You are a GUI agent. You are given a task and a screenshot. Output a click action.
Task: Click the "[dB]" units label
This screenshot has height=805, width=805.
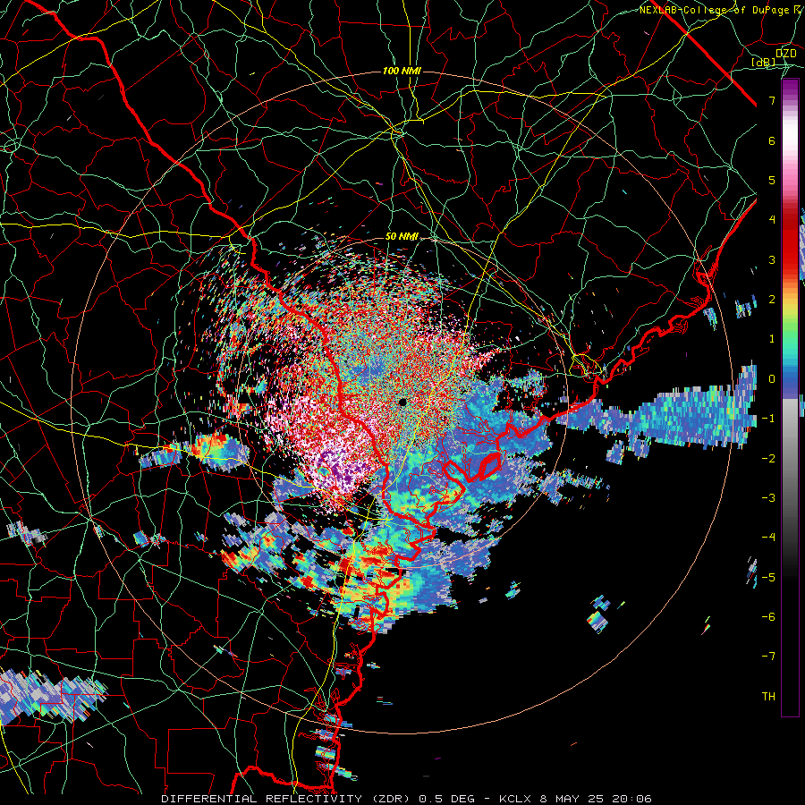(x=764, y=63)
